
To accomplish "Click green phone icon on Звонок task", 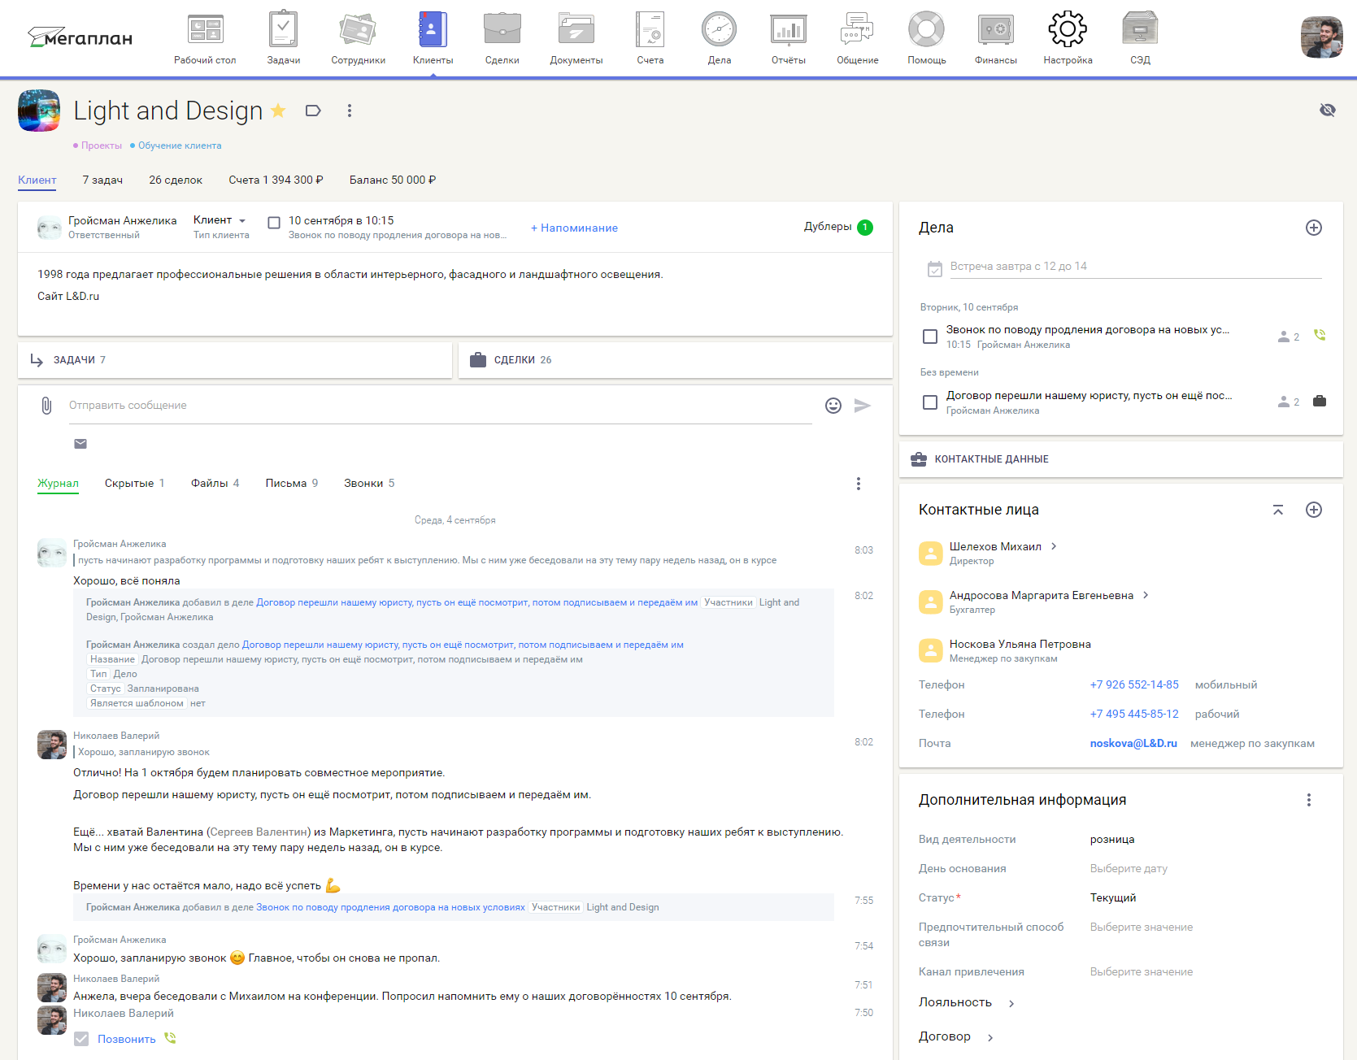I will pos(1320,335).
